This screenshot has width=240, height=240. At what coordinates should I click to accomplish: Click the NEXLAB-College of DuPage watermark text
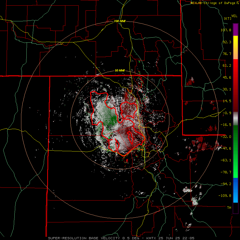213,3
